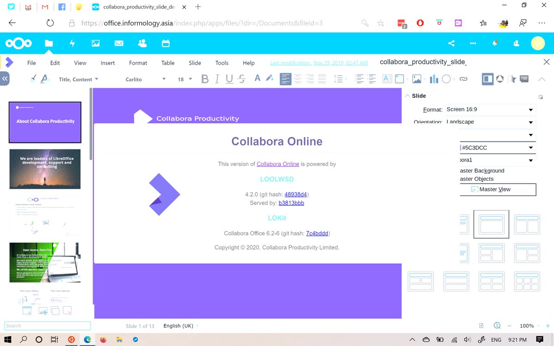The height and width of the screenshot is (346, 554).
Task: Click the Last modification timestamp link
Action: tap(319, 63)
